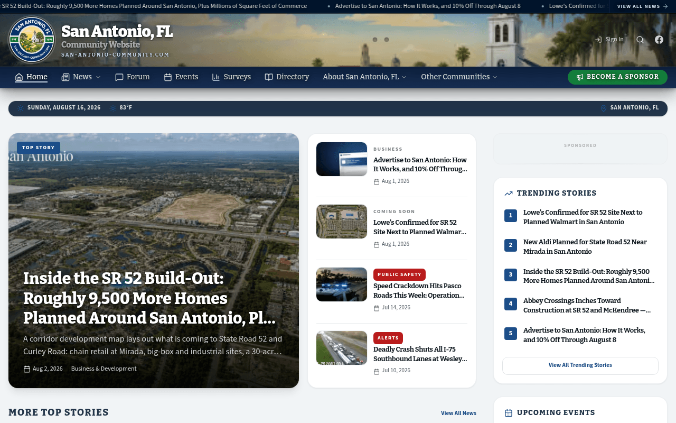Image resolution: width=676 pixels, height=423 pixels.
Task: Click the Sponsored placeholder box
Action: pyautogui.click(x=580, y=149)
